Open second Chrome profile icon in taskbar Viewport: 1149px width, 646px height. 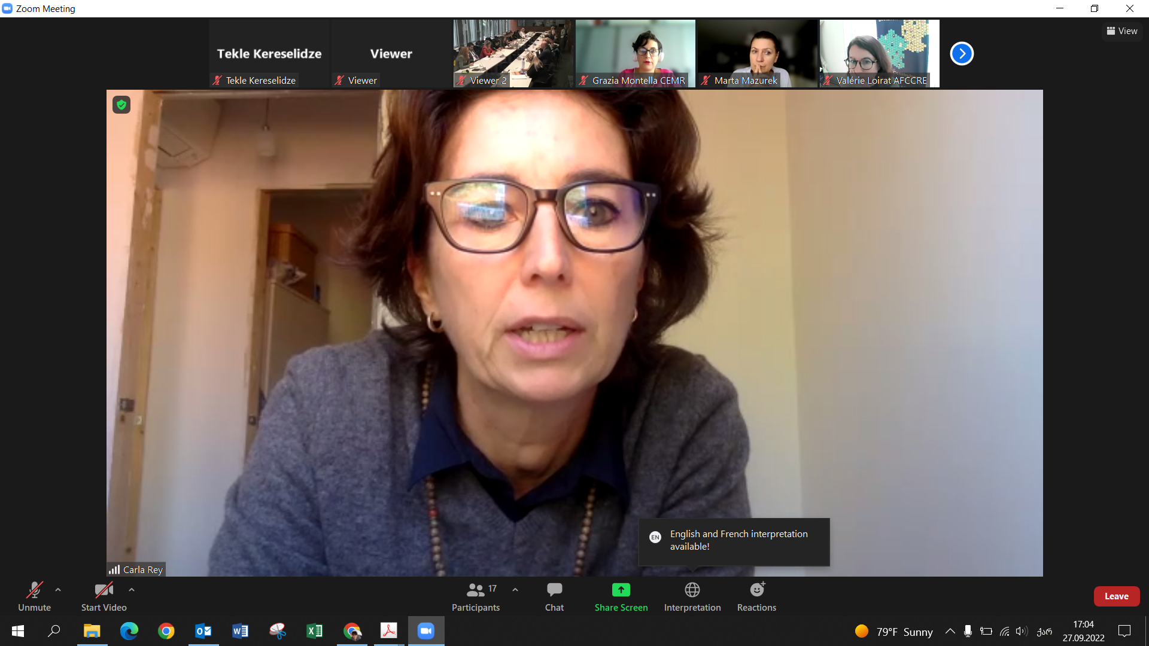pos(352,631)
